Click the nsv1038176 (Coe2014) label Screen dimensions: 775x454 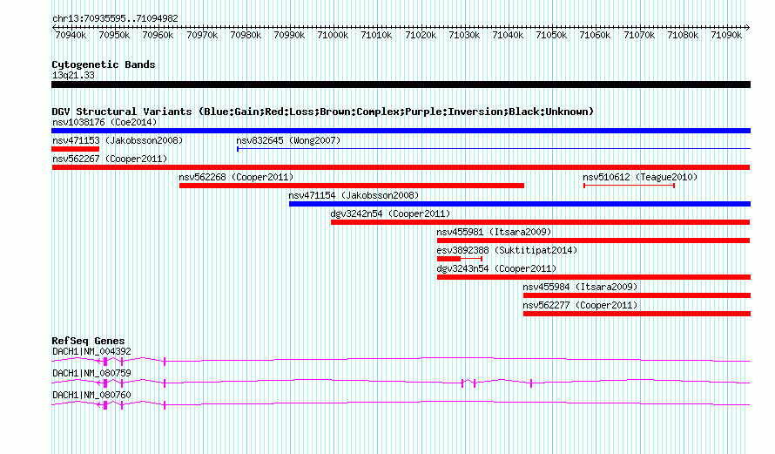[104, 122]
